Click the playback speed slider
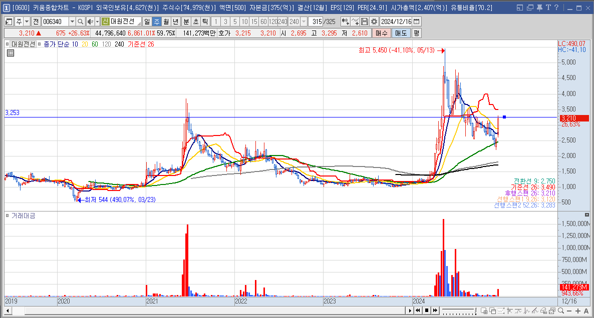Viewport: 594px width, 318px height. click(459, 311)
